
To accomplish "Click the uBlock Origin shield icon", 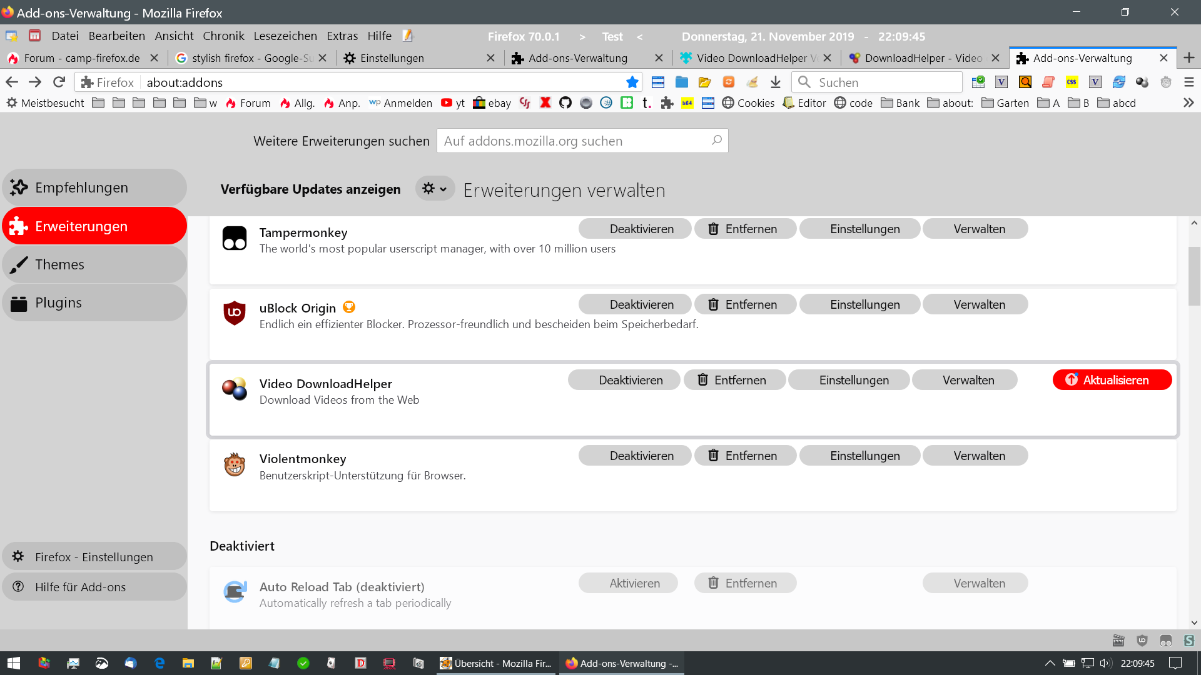I will [x=235, y=312].
